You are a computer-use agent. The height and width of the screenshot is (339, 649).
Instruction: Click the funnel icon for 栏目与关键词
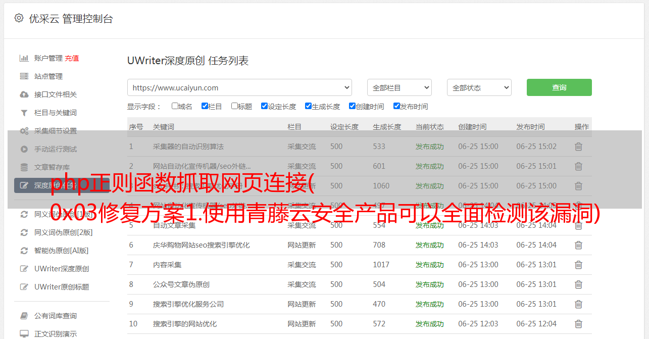[x=24, y=113]
